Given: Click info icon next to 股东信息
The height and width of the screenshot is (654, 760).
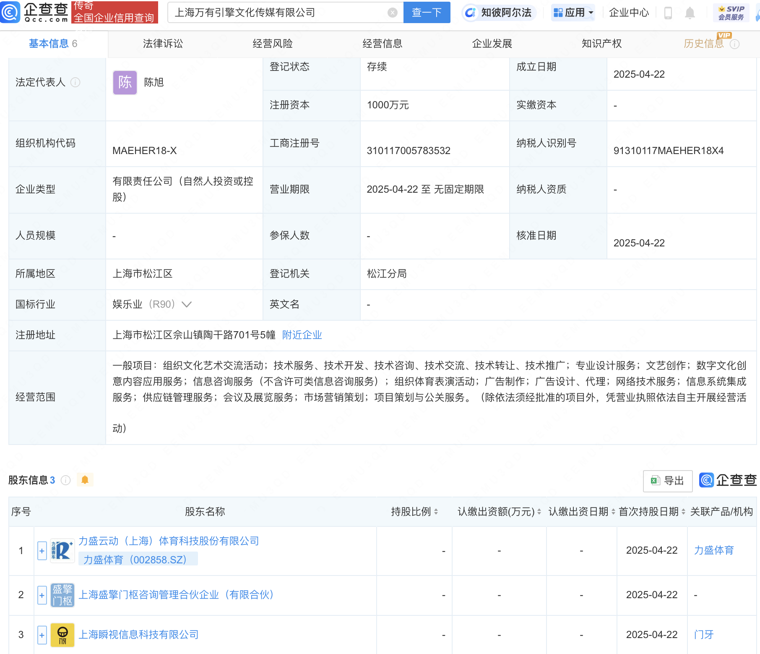Looking at the screenshot, I should [x=66, y=480].
